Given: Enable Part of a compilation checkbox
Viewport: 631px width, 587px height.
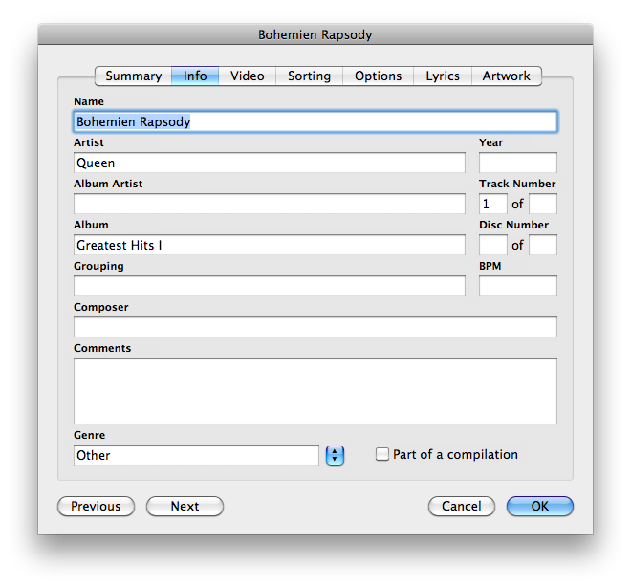Looking at the screenshot, I should (x=383, y=455).
